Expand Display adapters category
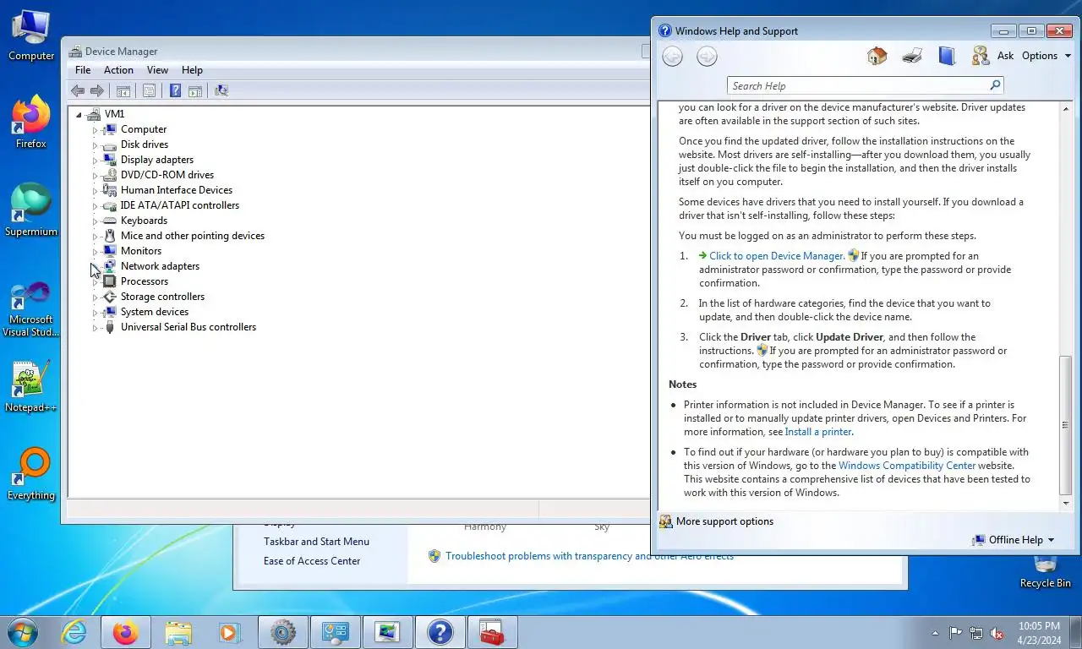 tap(96, 161)
